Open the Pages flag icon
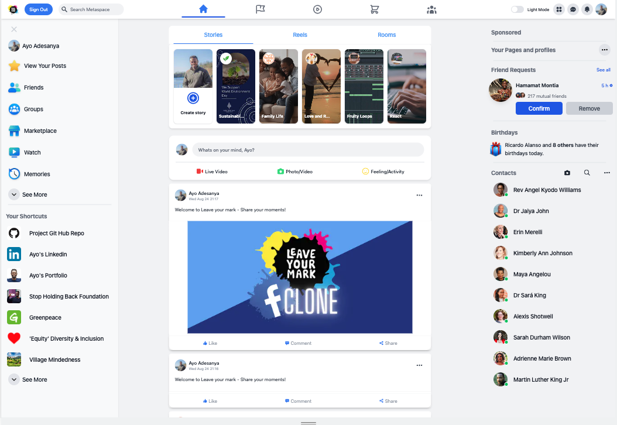 [260, 9]
